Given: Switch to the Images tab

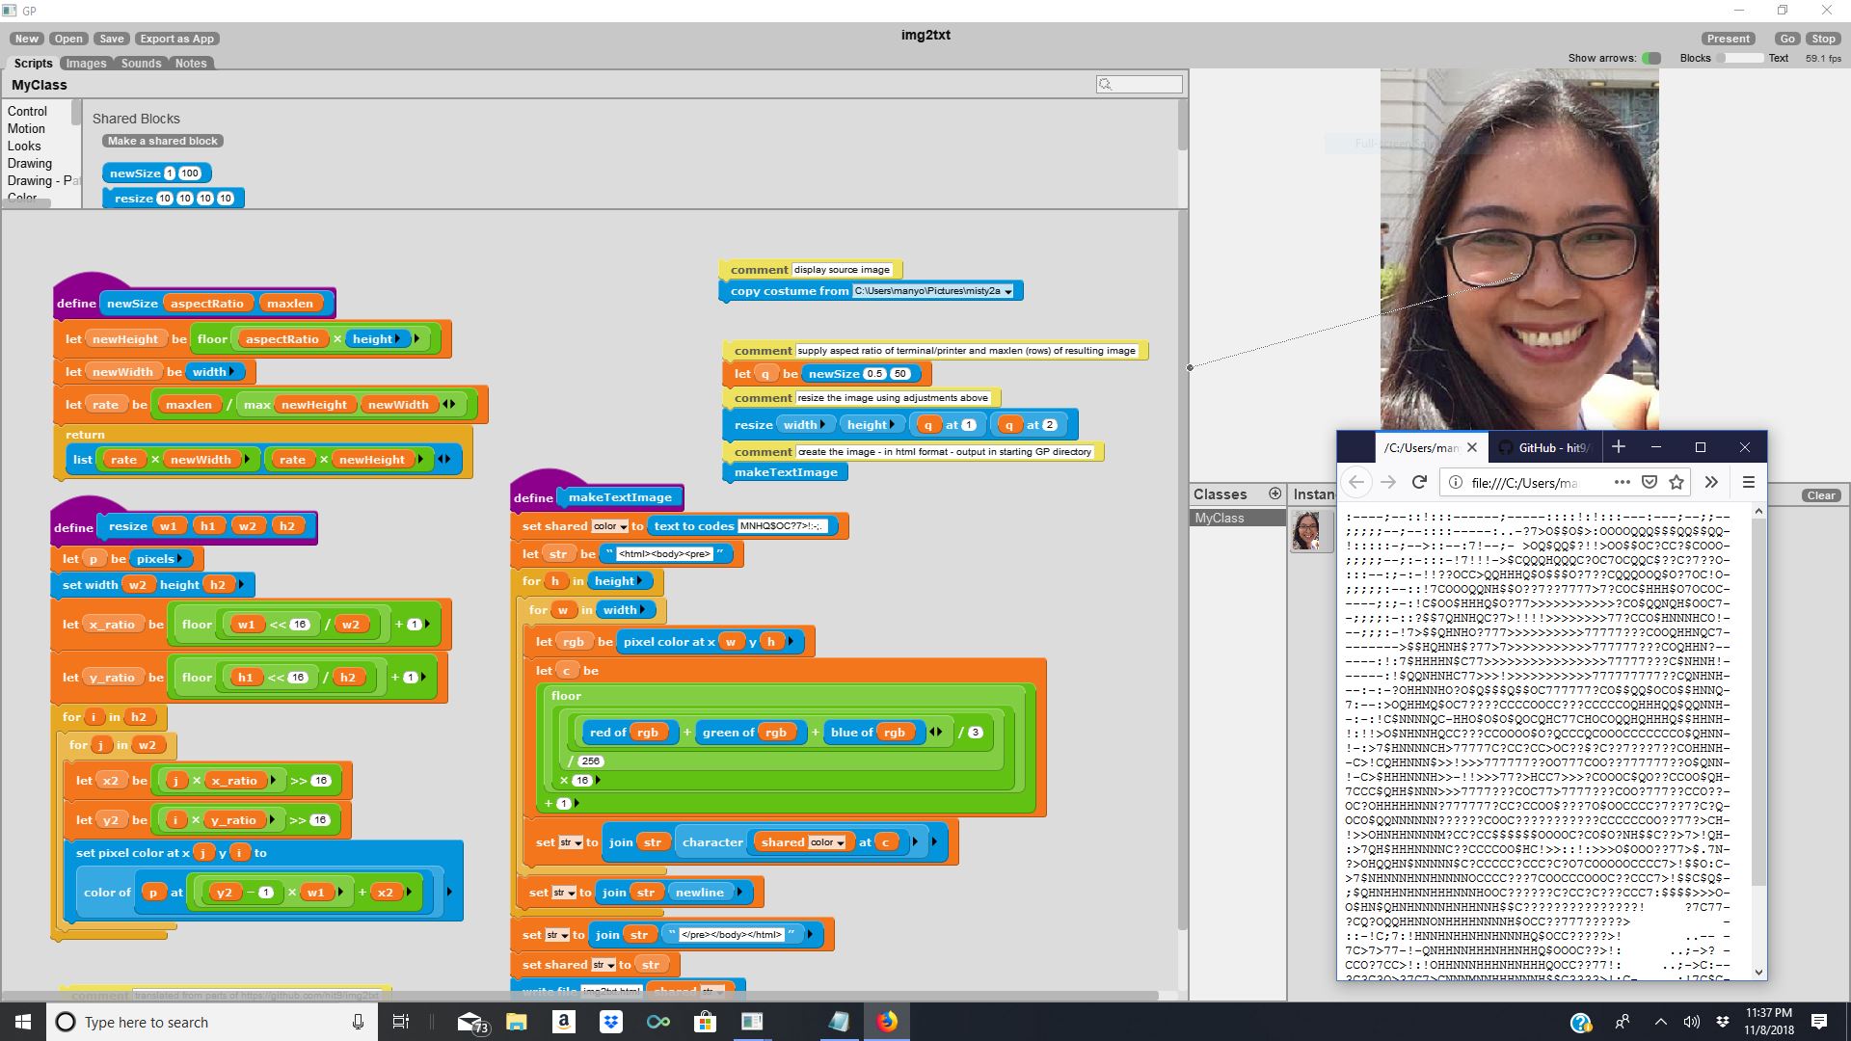Looking at the screenshot, I should tap(86, 63).
